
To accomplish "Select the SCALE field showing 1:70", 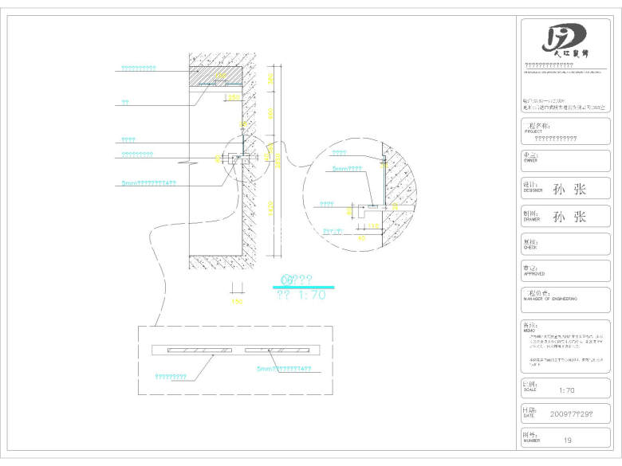I will [566, 390].
